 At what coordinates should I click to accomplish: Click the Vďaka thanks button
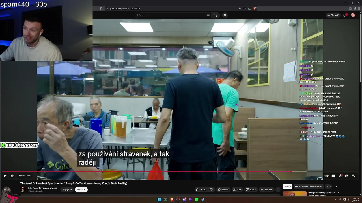coord(251,189)
